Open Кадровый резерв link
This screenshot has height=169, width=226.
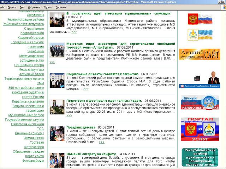coord(31,38)
